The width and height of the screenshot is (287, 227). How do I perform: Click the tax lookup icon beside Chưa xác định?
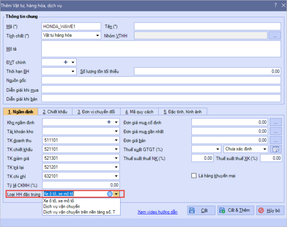tap(276, 149)
